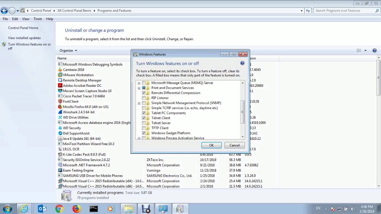Uncheck the Telnet Client checkbox

(x=144, y=118)
